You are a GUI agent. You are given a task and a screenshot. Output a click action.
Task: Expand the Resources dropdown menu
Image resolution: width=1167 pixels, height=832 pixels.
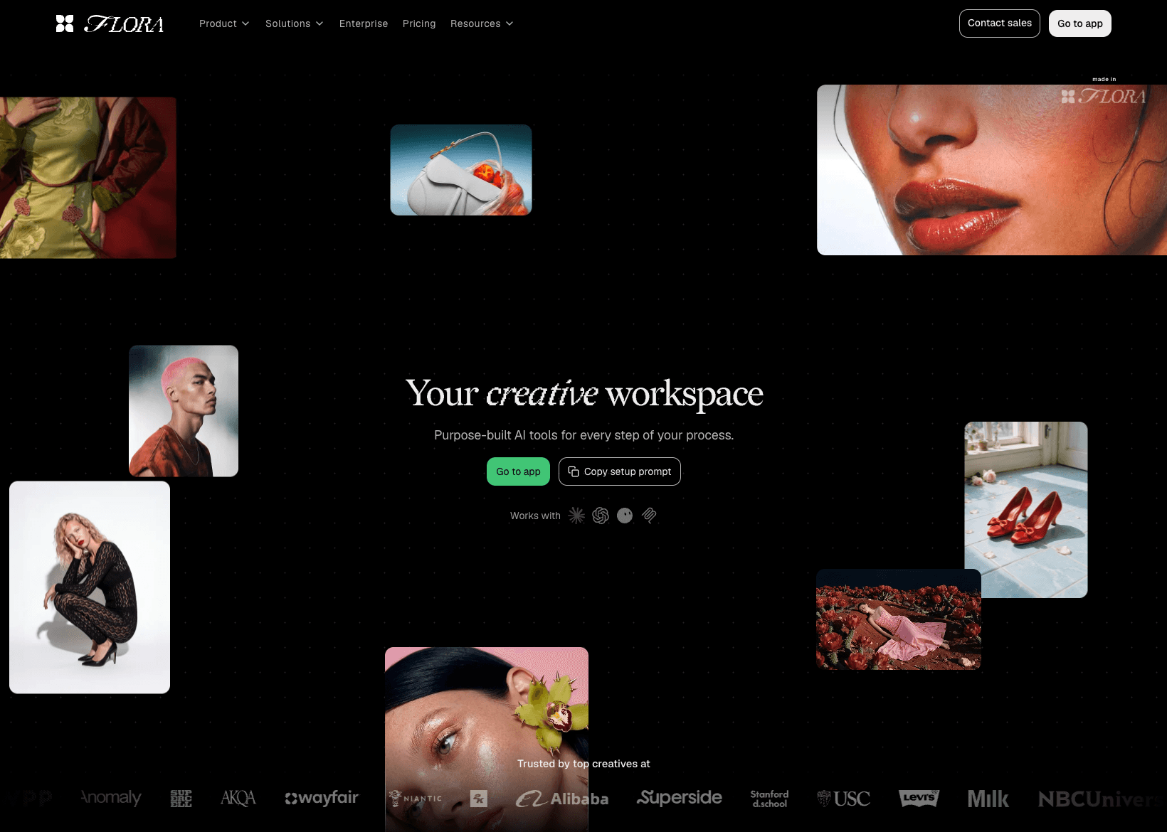pos(482,23)
